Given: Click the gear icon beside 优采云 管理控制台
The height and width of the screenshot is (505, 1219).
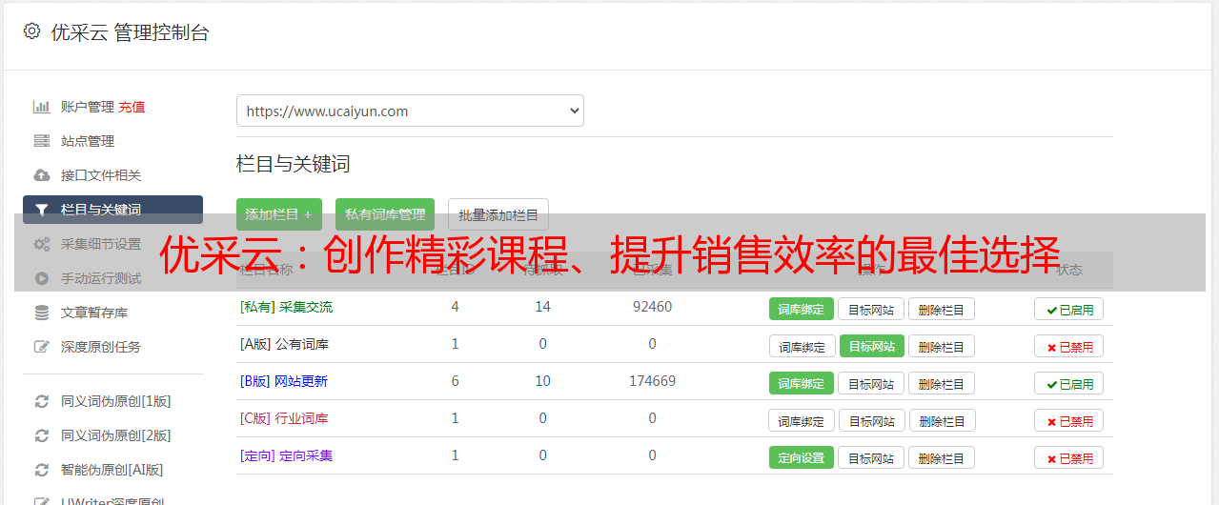Looking at the screenshot, I should click(31, 31).
